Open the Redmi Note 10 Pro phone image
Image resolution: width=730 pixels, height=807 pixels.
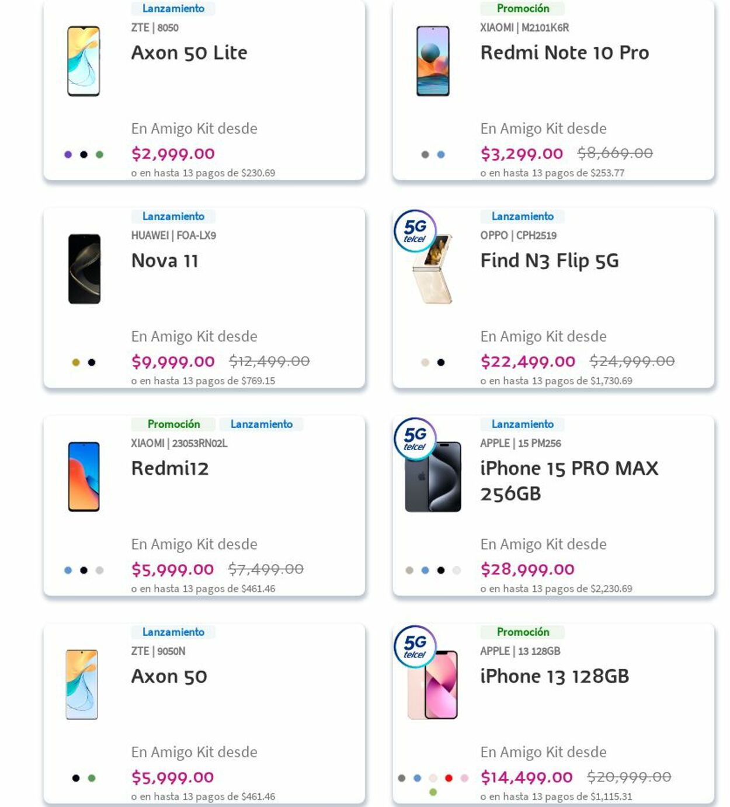(x=433, y=61)
